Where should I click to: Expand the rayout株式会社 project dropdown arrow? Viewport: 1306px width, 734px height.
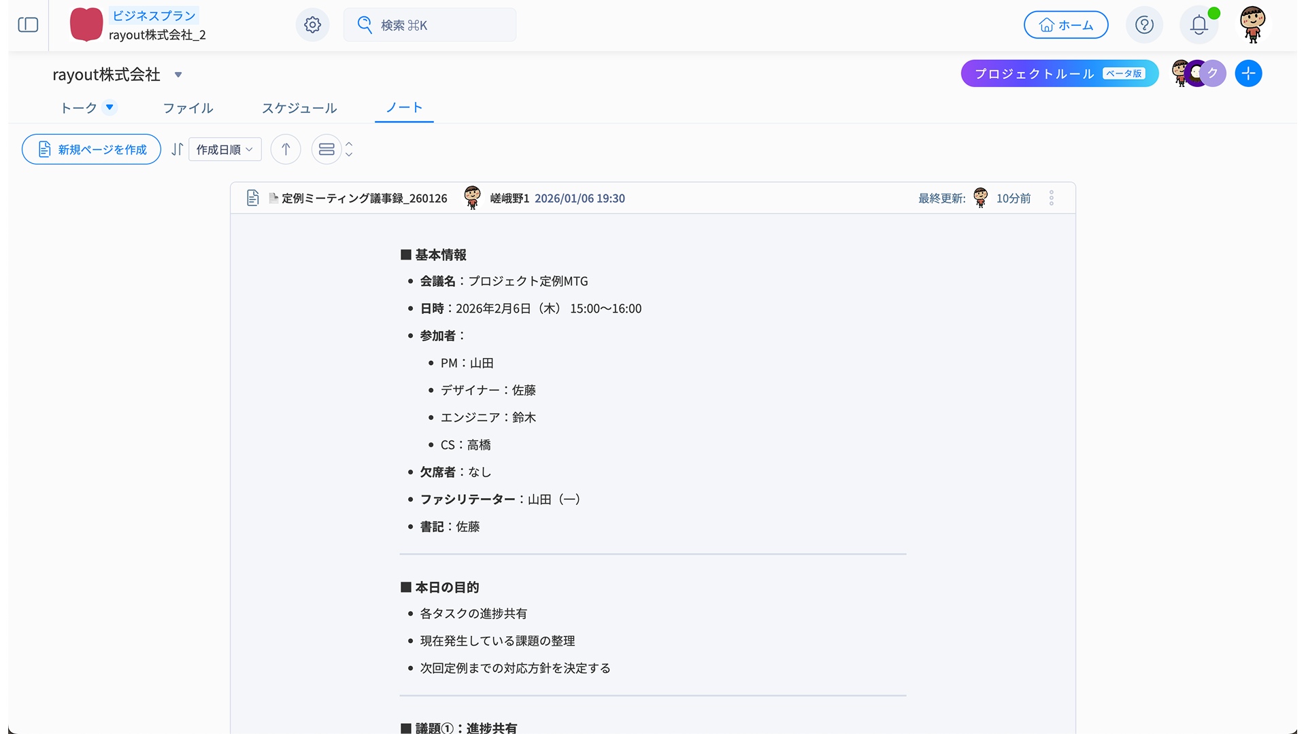(x=178, y=75)
